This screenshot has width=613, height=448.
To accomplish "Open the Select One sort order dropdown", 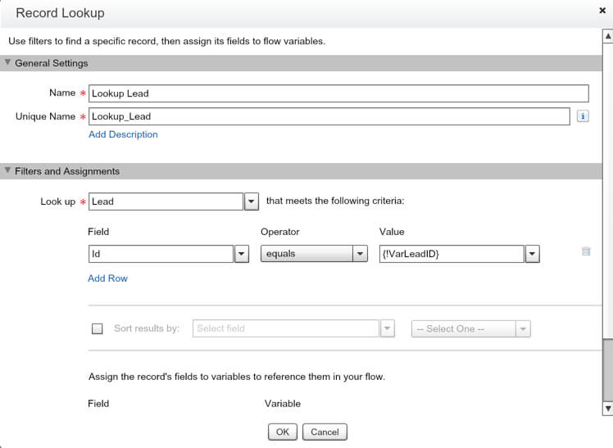I will click(523, 328).
